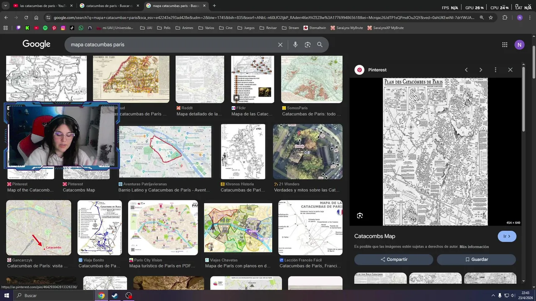Open the Google account avatar
The height and width of the screenshot is (301, 536).
[x=520, y=45]
